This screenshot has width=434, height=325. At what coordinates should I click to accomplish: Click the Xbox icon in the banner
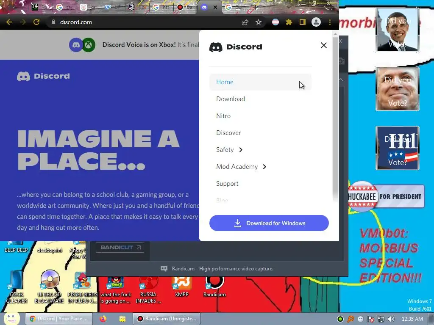pyautogui.click(x=89, y=45)
